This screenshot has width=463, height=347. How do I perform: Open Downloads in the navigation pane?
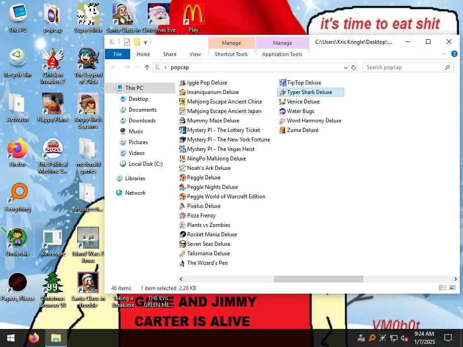[142, 121]
